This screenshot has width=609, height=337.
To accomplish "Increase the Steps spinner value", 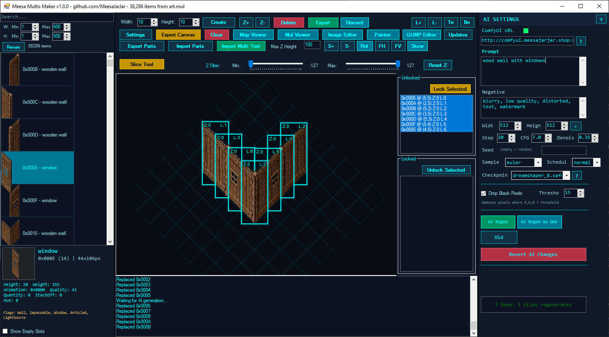I will click(x=512, y=136).
